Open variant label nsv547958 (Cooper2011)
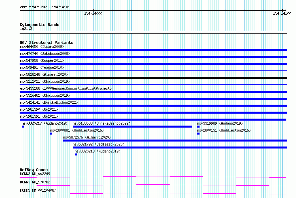 point(42,60)
